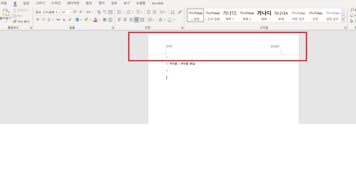Align text right

point(130,20)
